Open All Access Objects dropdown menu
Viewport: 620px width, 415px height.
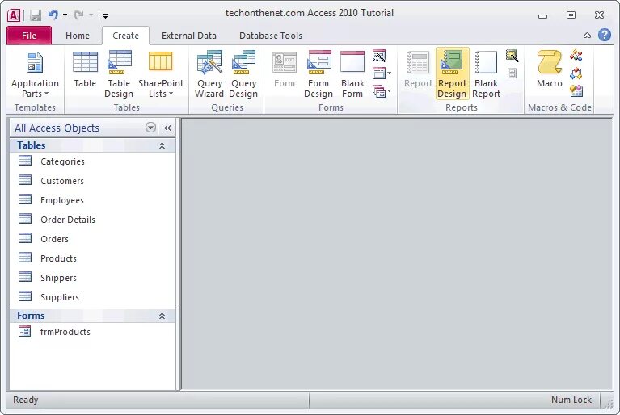150,127
